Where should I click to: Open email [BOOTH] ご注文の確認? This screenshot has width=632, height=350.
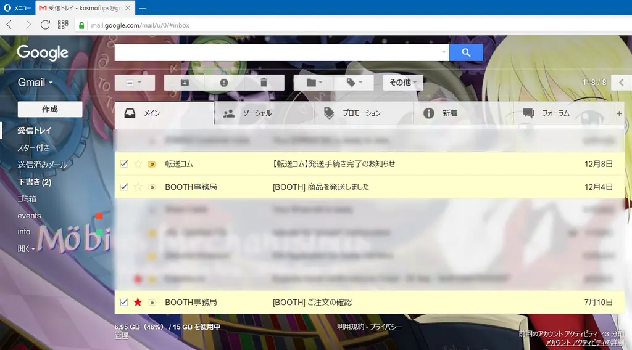[x=312, y=302]
